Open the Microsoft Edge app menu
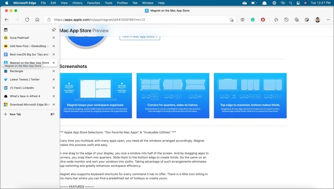 click(x=24, y=3)
